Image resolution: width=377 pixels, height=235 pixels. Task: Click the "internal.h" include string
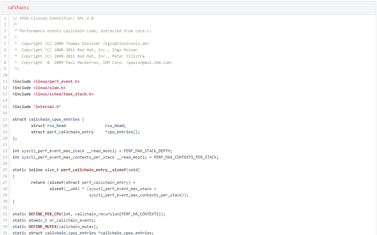(47, 107)
